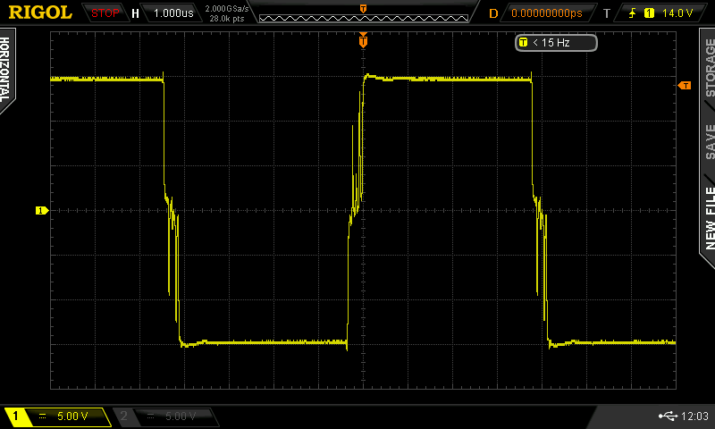The width and height of the screenshot is (715, 429).
Task: Click the waveform memory overview bar
Action: 363,13
